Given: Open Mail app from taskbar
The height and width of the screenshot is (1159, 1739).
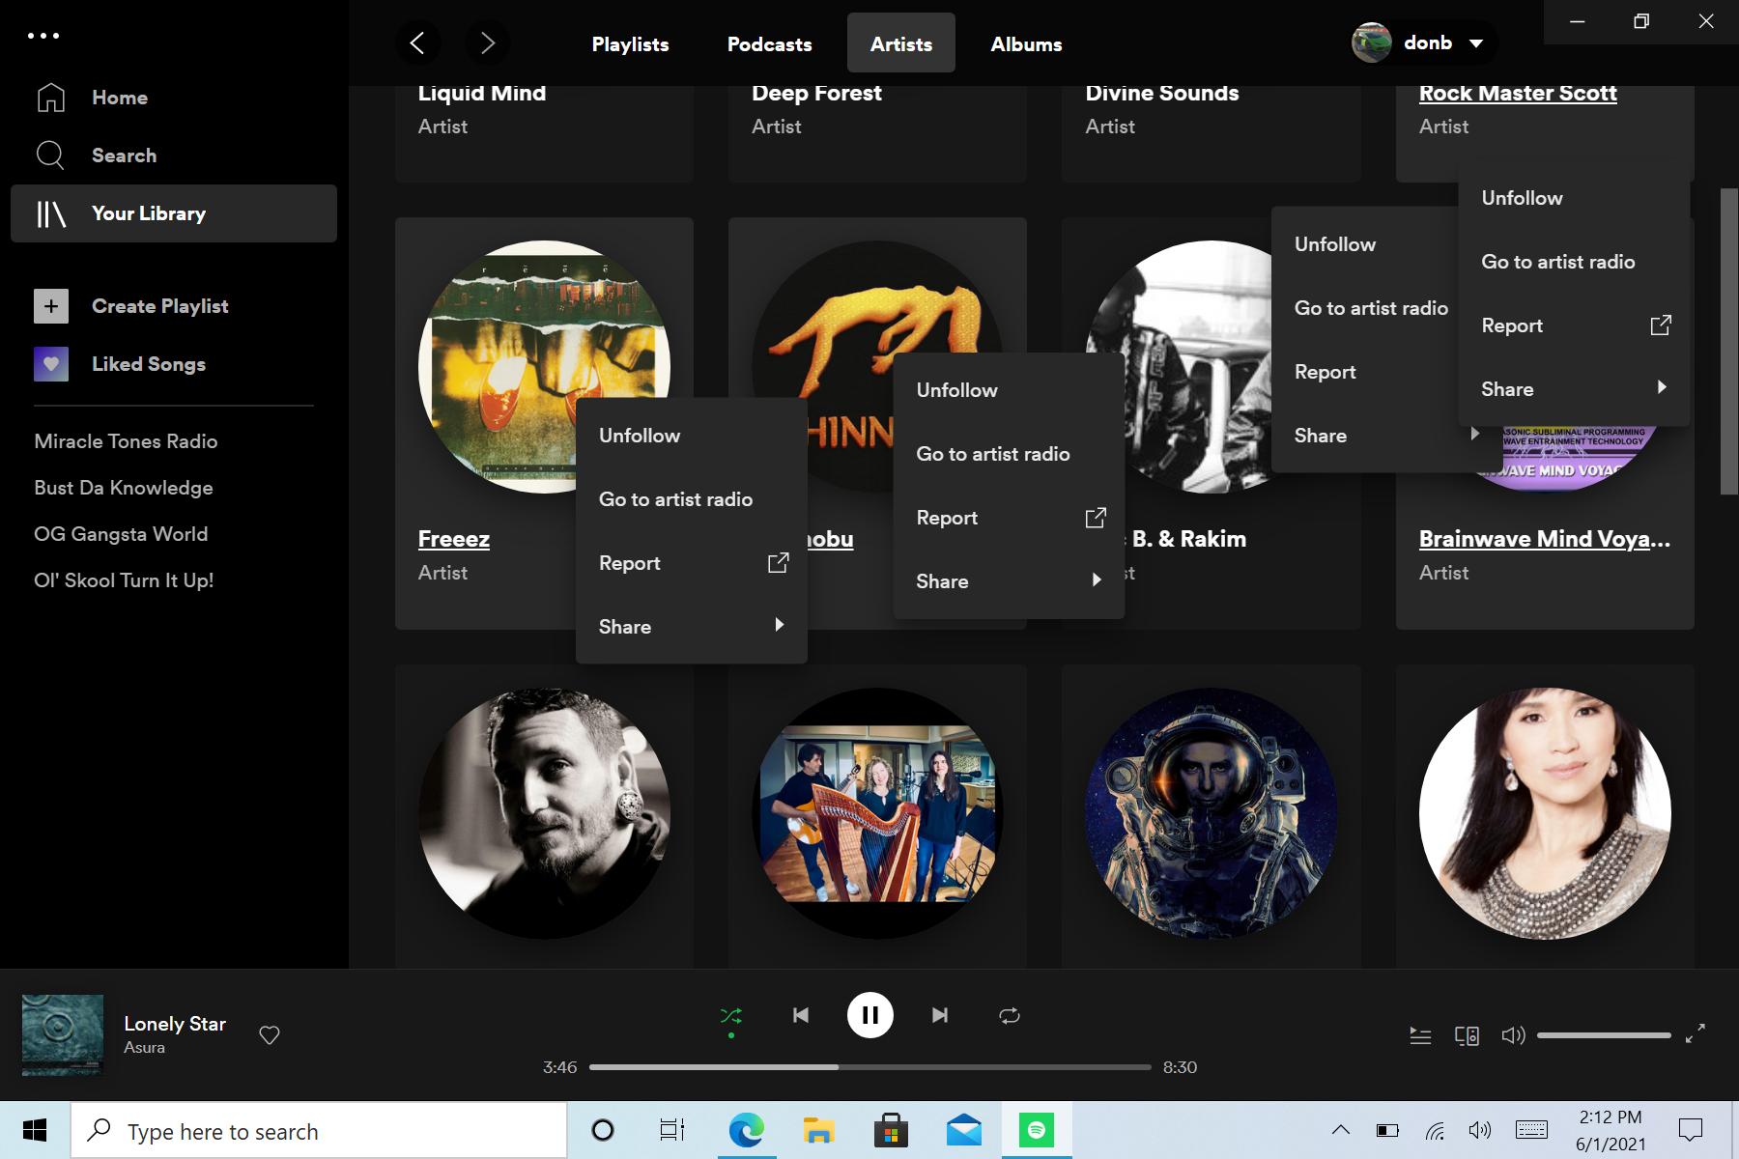Looking at the screenshot, I should click(x=964, y=1130).
